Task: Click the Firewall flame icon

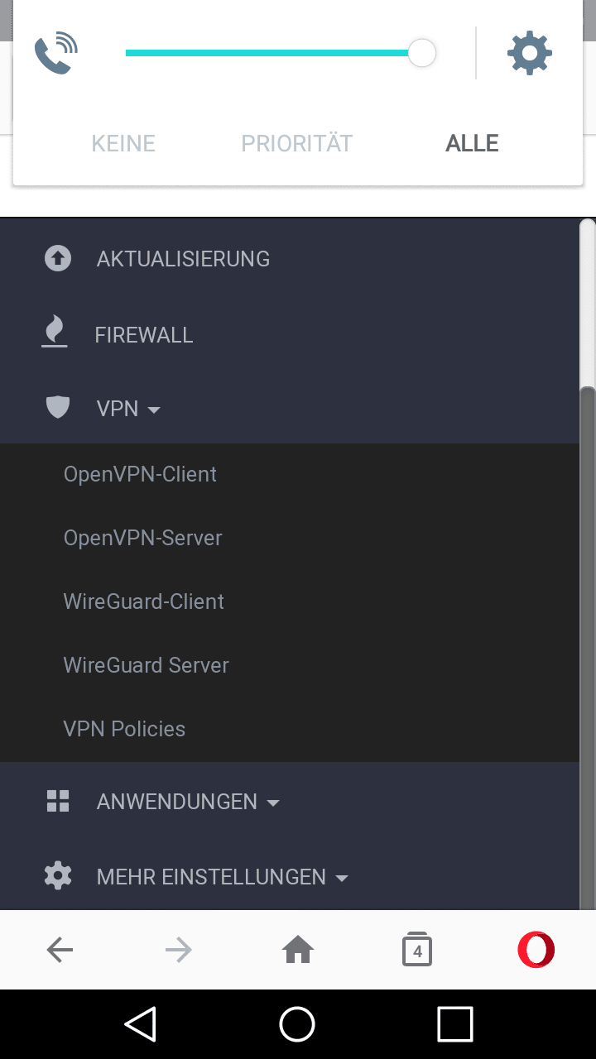Action: pos(55,333)
